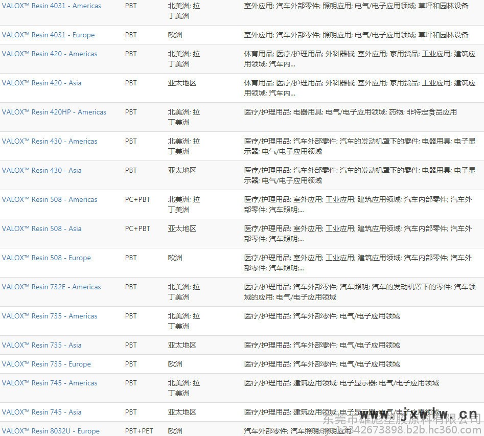484x436 pixels.
Task: Open VALOX Resin 8032U - Europe
Action: pyautogui.click(x=51, y=431)
